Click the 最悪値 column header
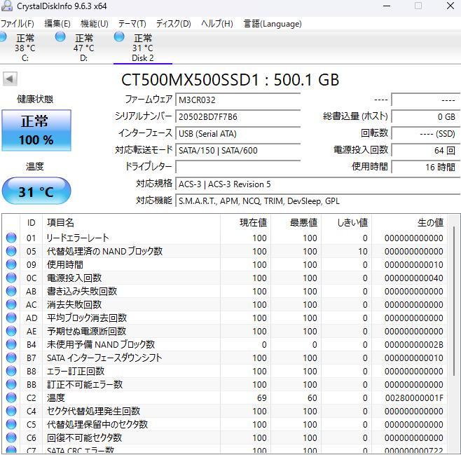The image size is (461, 455). point(296,222)
